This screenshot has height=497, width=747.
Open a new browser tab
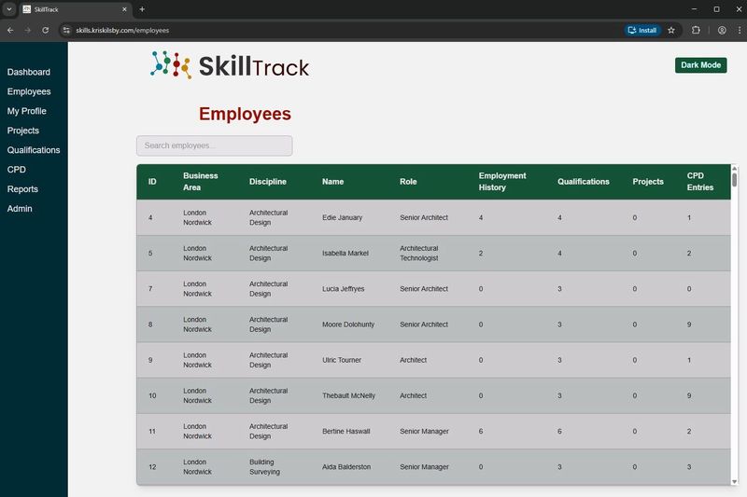click(142, 9)
